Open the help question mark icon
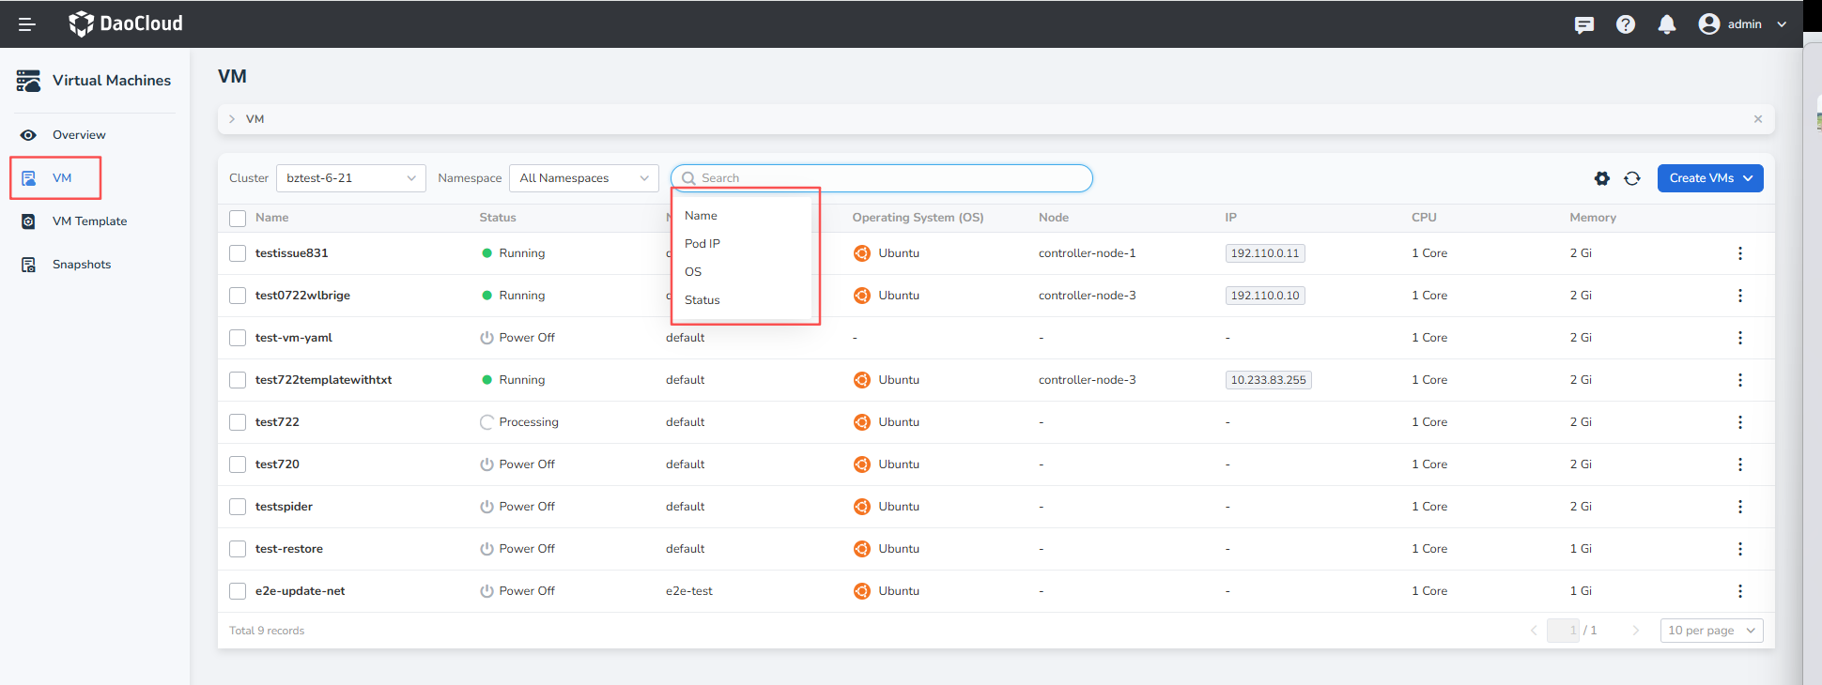1822x685 pixels. (1626, 24)
